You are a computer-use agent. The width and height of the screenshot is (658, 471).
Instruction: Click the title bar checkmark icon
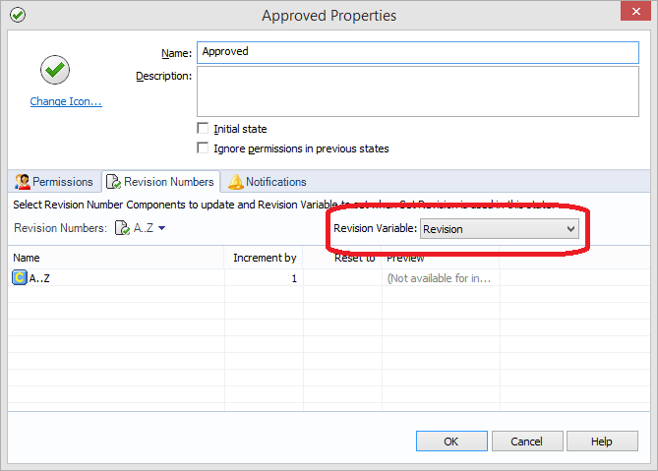pyautogui.click(x=17, y=15)
